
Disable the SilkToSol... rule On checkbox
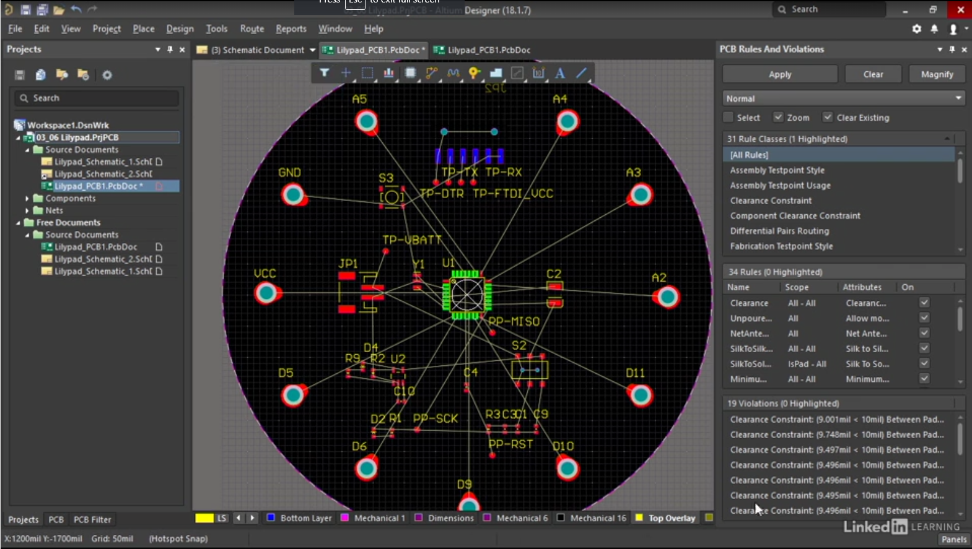tap(924, 364)
